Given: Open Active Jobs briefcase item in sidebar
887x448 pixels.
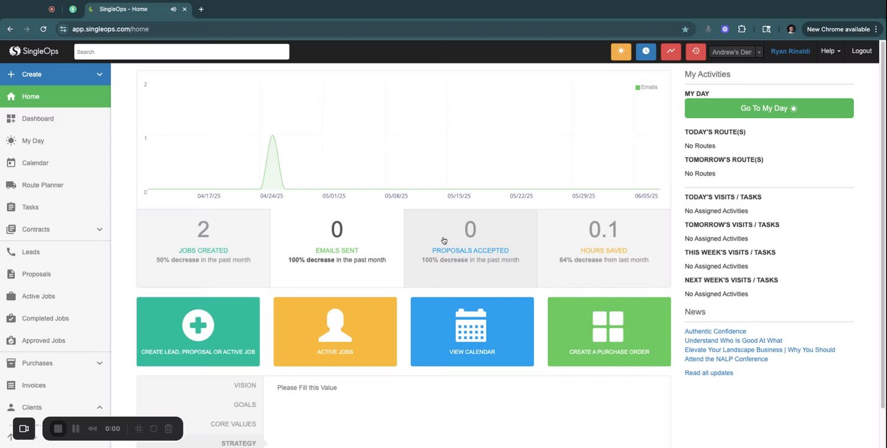Looking at the screenshot, I should pos(55,296).
